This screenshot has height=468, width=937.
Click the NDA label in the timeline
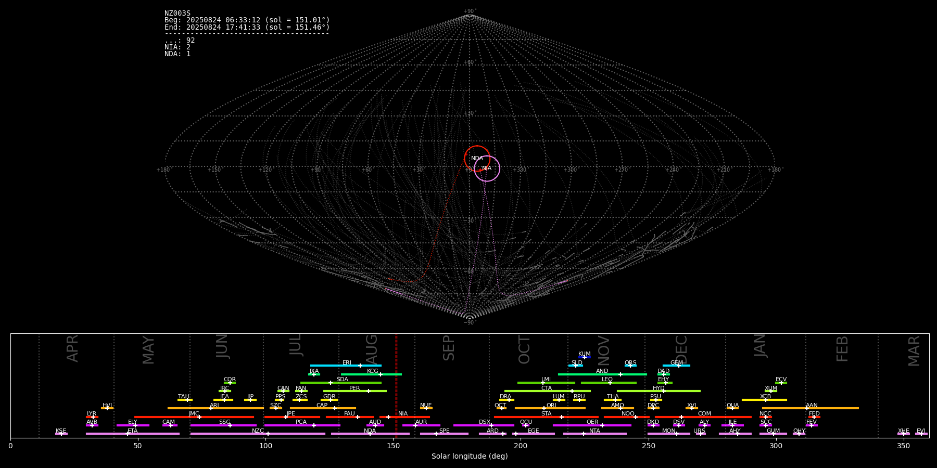coord(370,431)
